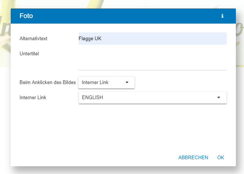Place cursor after Flagge UK text
This screenshot has width=244, height=174.
pyautogui.click(x=102, y=39)
